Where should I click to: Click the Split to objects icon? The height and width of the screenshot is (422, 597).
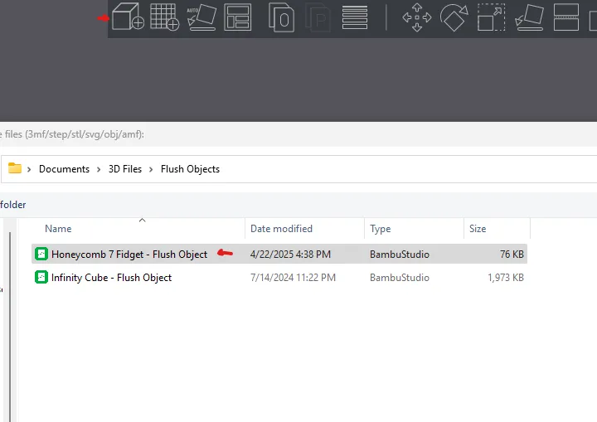click(281, 17)
